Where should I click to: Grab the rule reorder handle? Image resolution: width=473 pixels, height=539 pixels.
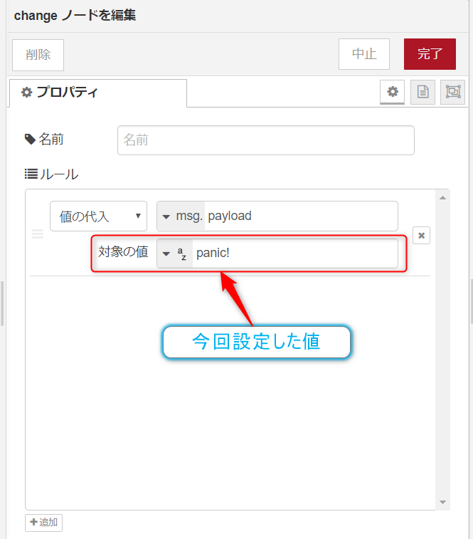pyautogui.click(x=38, y=234)
